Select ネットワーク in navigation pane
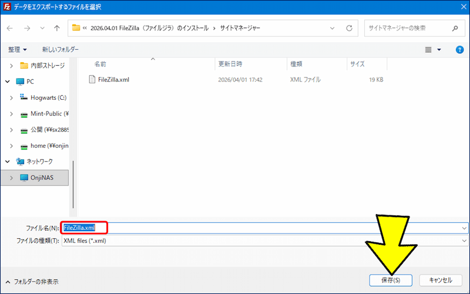The height and width of the screenshot is (294, 470). click(x=35, y=161)
